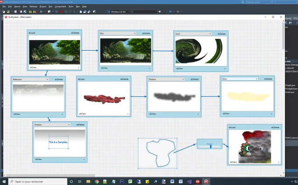Open the Debug Layout dropdown

pos(259,2)
